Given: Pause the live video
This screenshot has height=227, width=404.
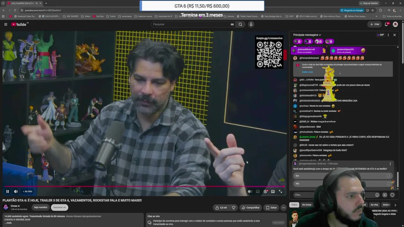Looking at the screenshot, I should point(8,191).
